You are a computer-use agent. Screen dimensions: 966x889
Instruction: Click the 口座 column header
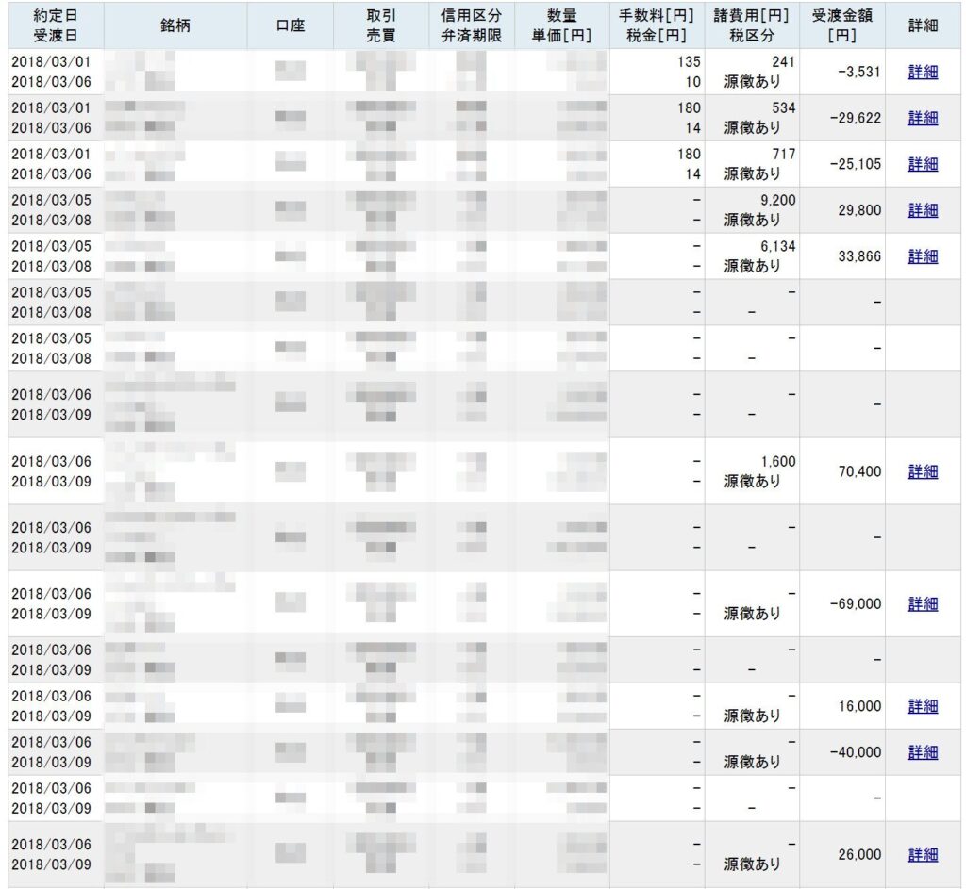click(x=290, y=25)
